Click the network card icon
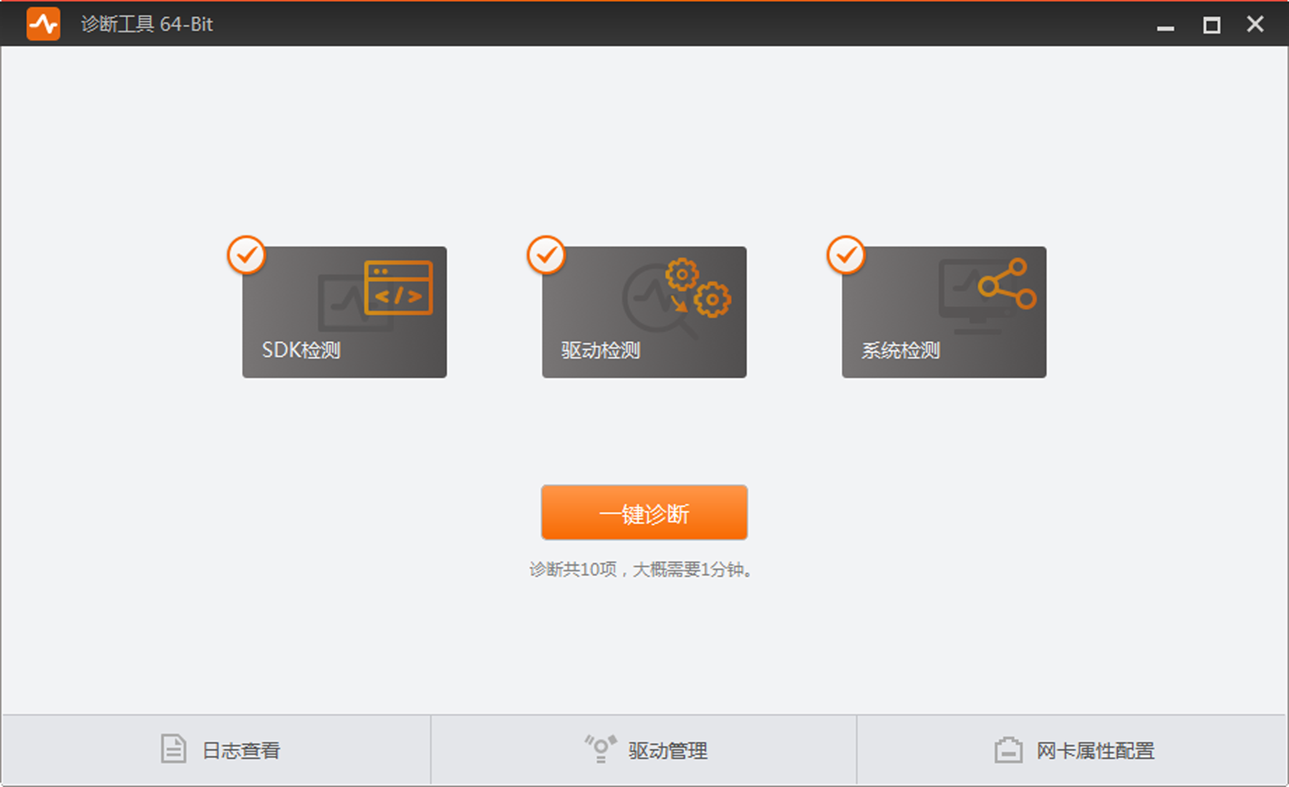1289x787 pixels. click(1008, 750)
